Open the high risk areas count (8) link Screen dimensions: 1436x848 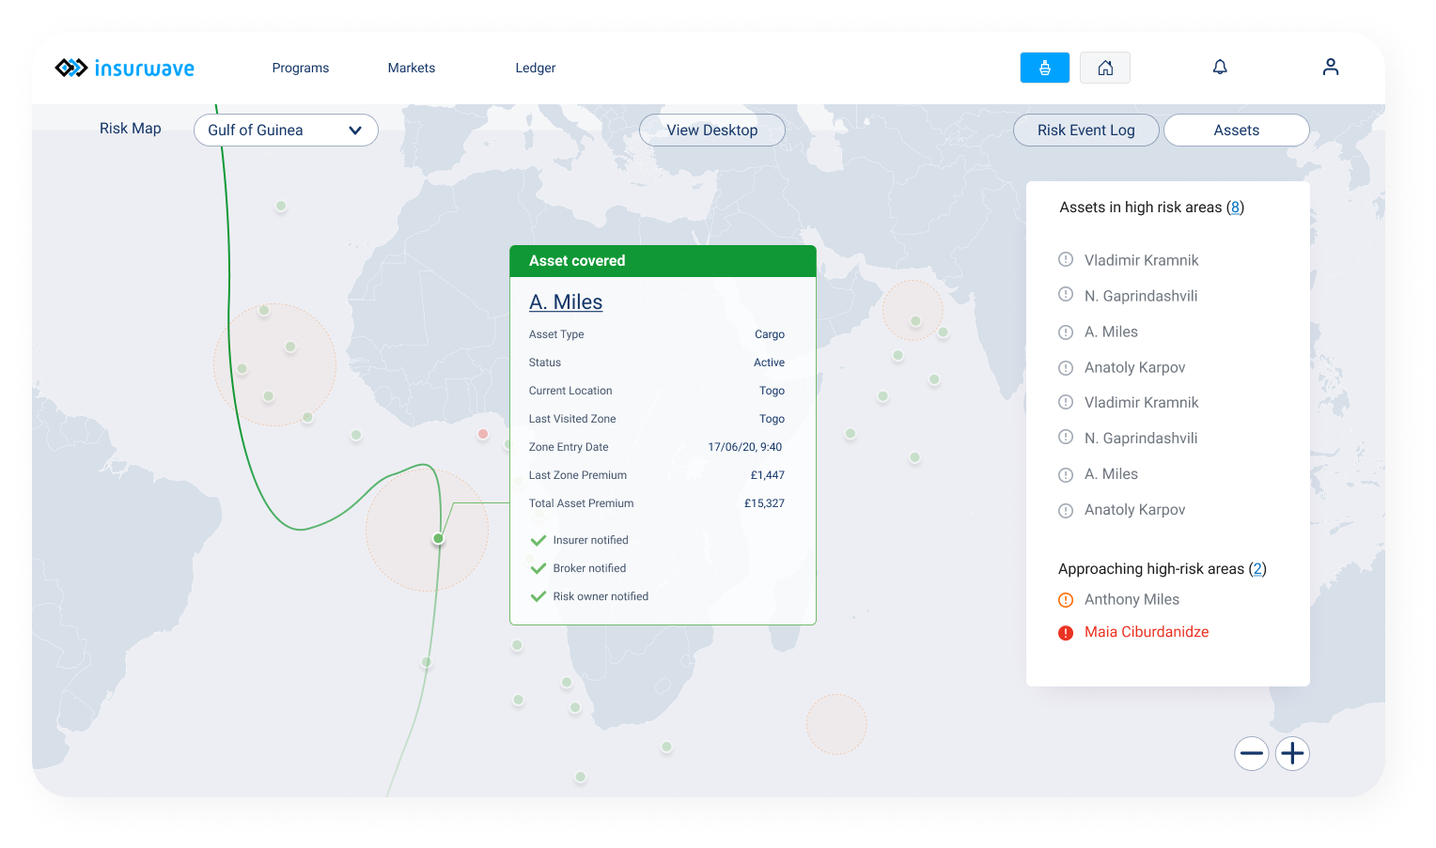tap(1235, 208)
